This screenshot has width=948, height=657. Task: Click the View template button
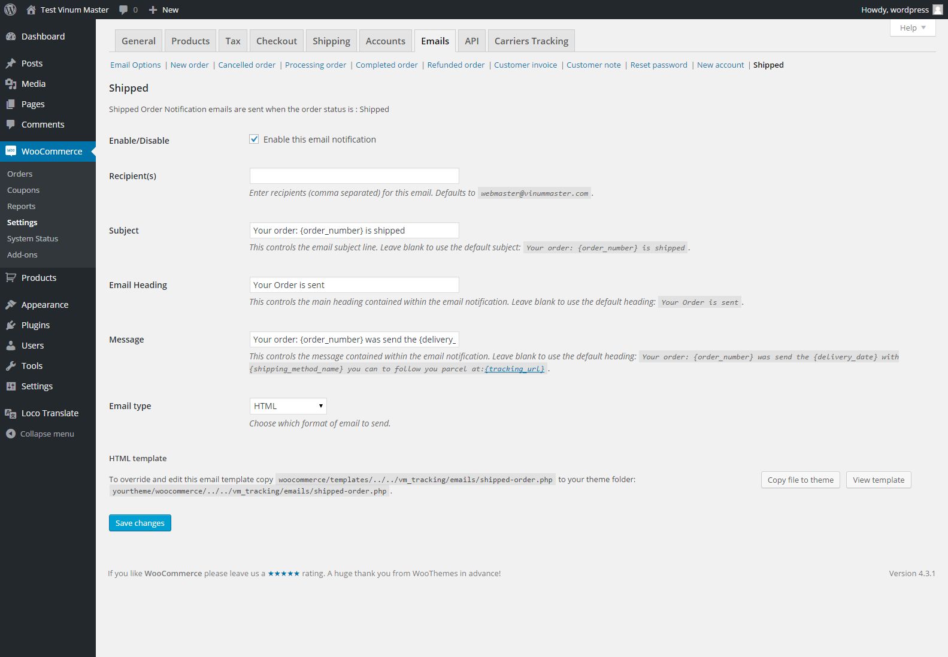click(x=879, y=480)
